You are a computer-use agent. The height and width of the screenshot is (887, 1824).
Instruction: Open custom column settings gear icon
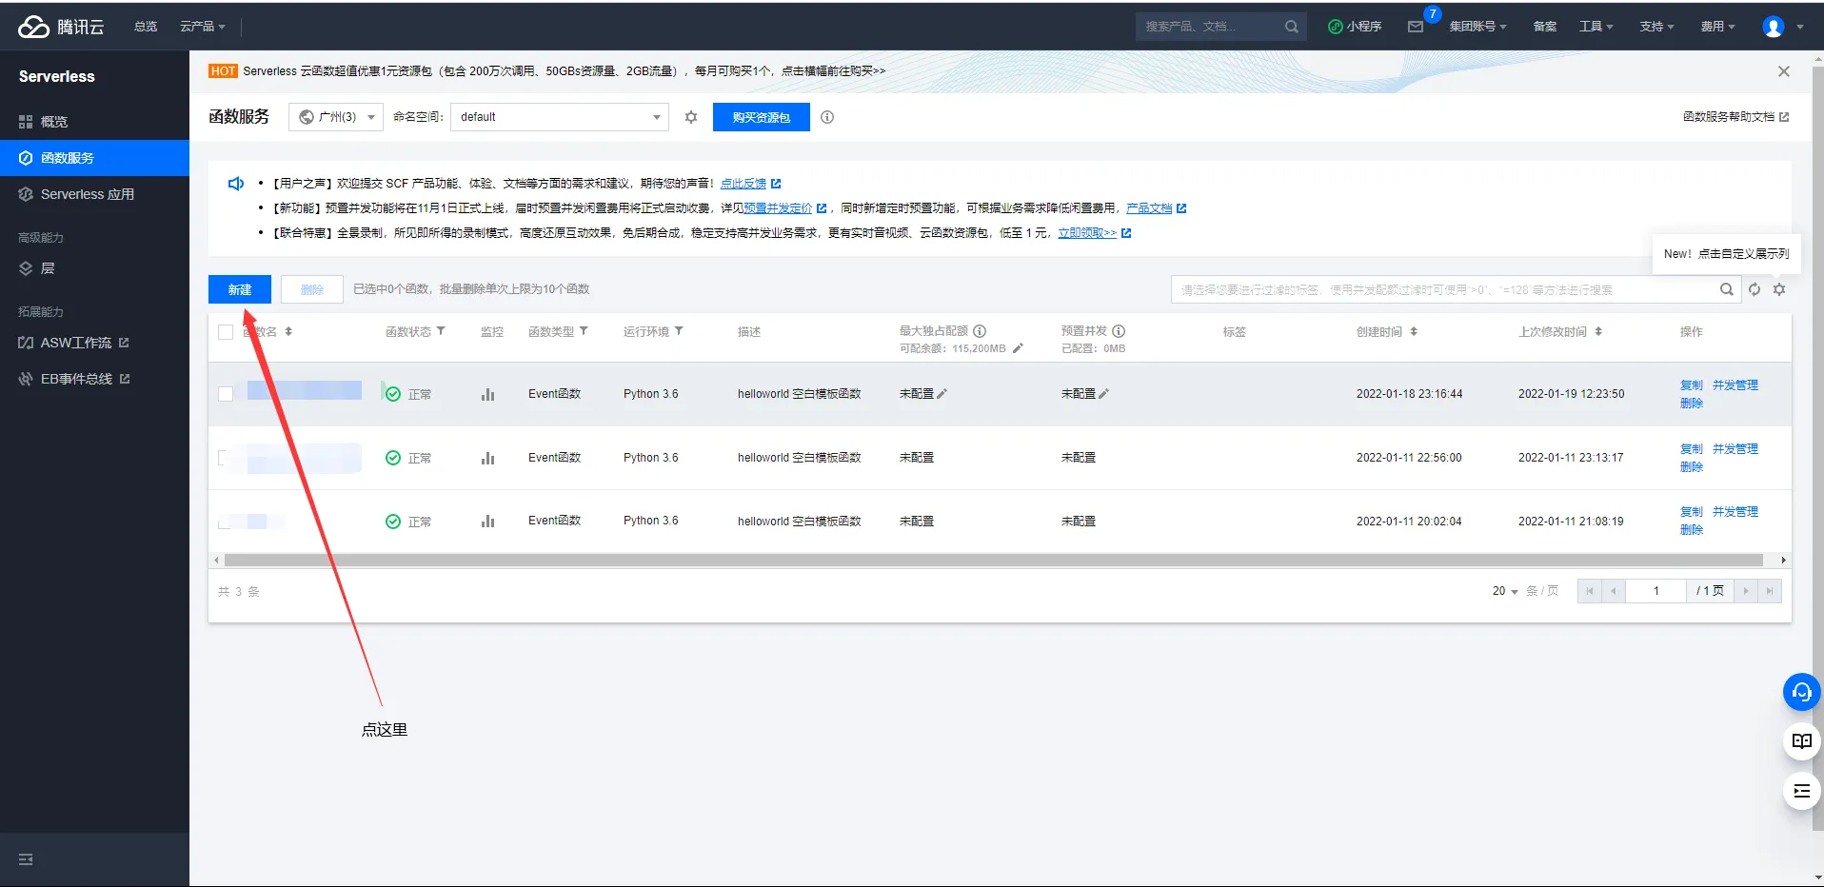pos(1779,289)
